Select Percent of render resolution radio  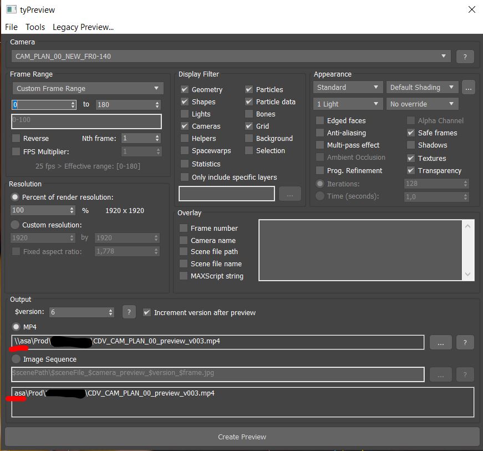(x=15, y=197)
